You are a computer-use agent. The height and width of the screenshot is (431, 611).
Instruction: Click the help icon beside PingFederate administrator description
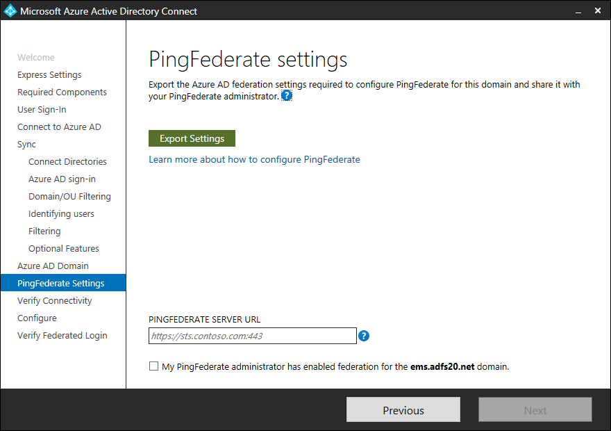coord(287,95)
